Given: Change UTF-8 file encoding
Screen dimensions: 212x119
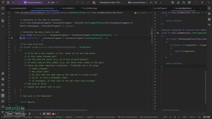Looking at the screenshot, I should (x=192, y=117).
